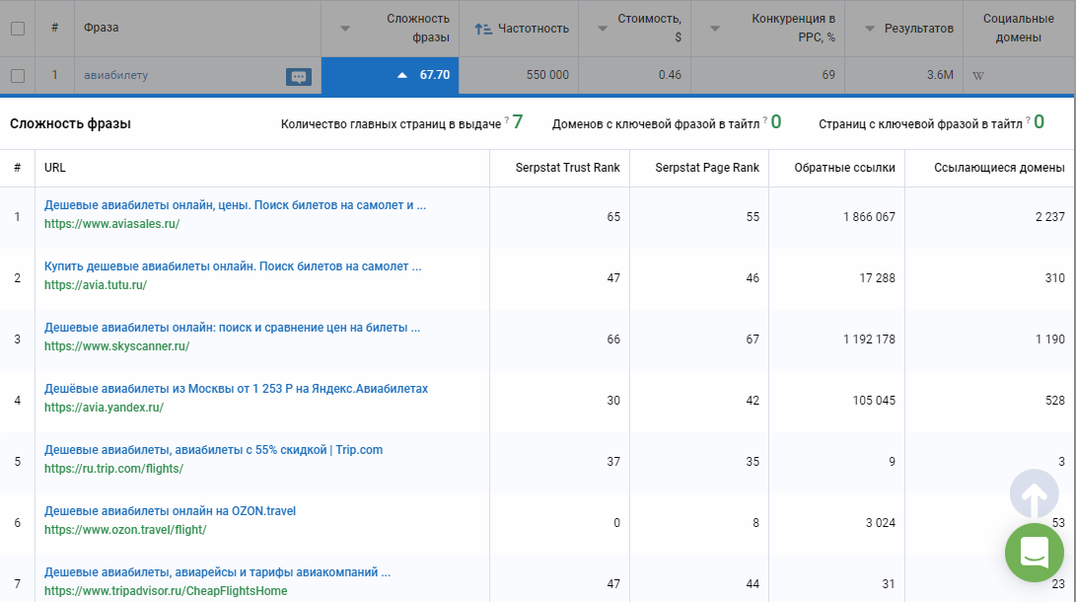Click the help mark next to Количество главных страниц в выдаче
Viewport: 1076px width, 602px height.
[x=506, y=120]
